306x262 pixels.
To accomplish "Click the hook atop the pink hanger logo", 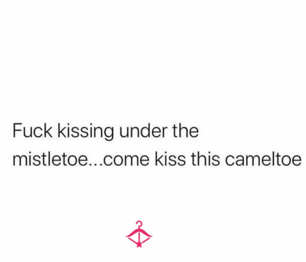I will point(139,224).
